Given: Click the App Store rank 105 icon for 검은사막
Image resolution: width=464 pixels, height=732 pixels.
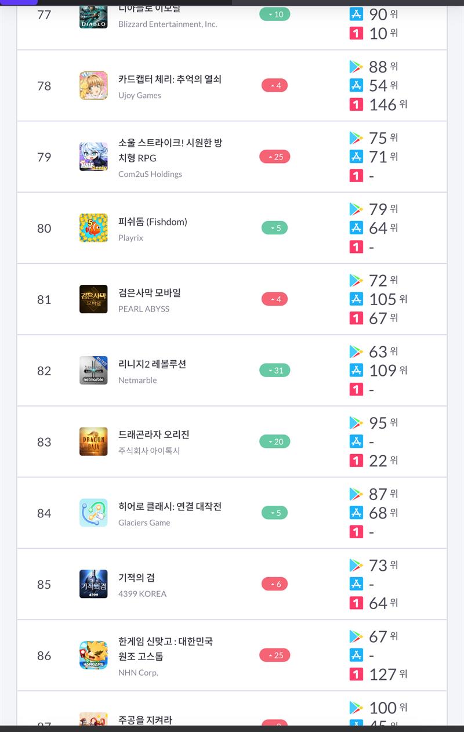Looking at the screenshot, I should (356, 299).
